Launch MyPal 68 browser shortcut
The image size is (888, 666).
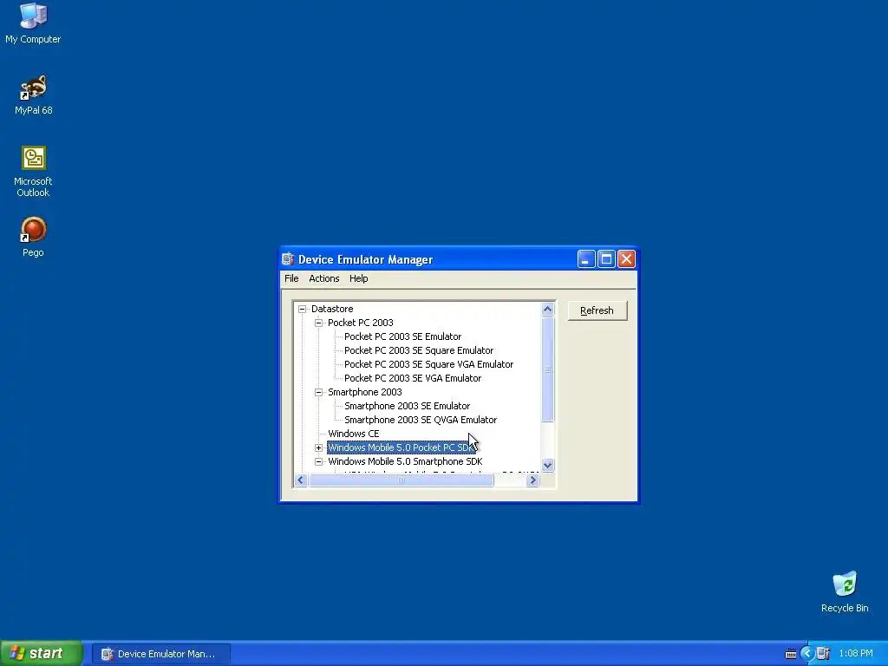point(33,95)
